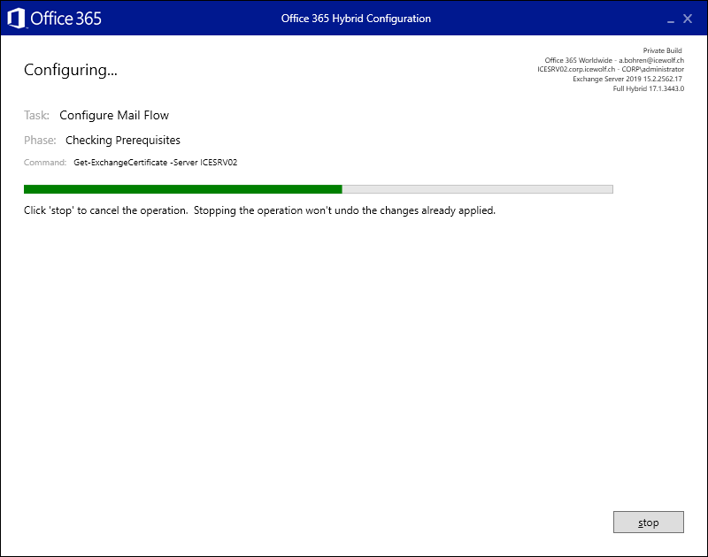Click the ICESRV02.corp.icewolf.ch server line
This screenshot has width=708, height=557.
(611, 70)
